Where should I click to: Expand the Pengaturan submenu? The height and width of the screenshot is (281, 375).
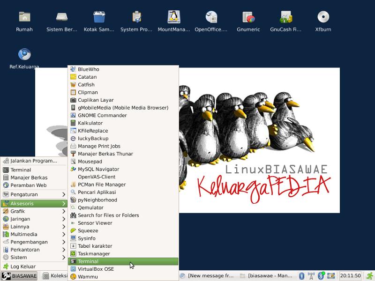34,194
